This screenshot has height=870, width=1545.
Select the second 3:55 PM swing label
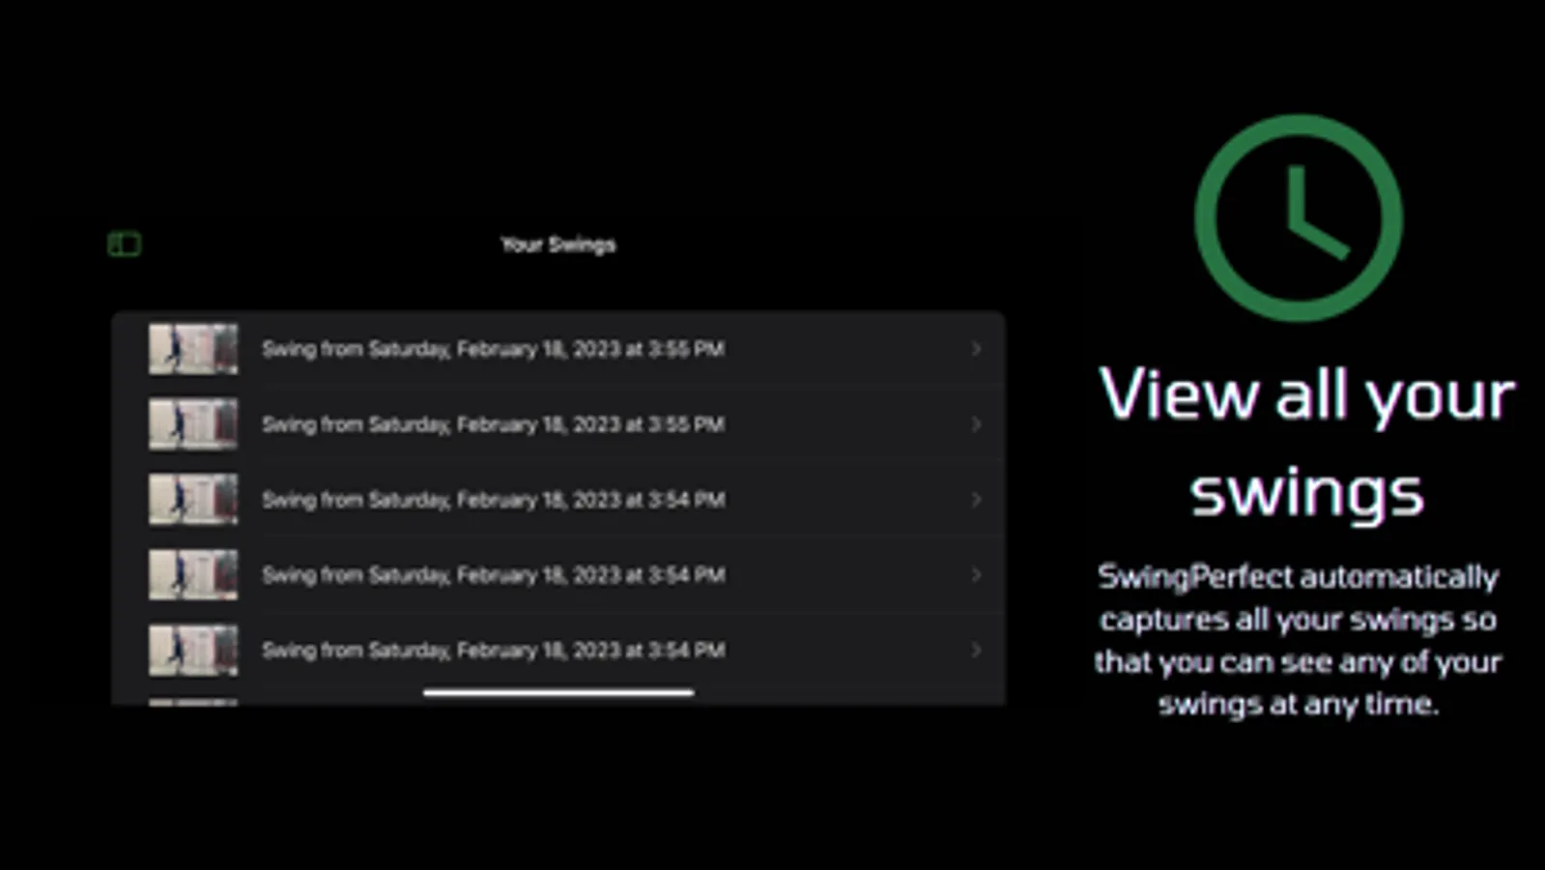coord(493,424)
